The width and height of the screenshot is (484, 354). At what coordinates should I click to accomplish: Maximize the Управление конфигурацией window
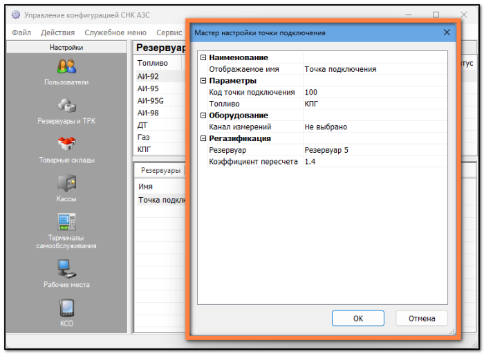tap(436, 15)
